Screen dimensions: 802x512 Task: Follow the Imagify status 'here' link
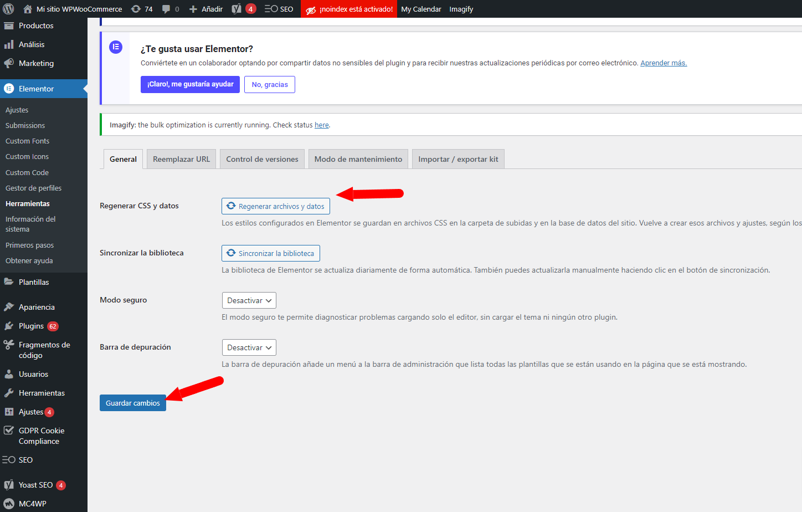pyautogui.click(x=322, y=125)
